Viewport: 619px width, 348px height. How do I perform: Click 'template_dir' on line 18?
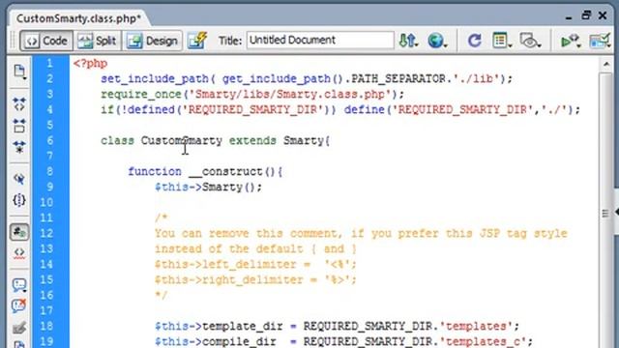pos(243,326)
